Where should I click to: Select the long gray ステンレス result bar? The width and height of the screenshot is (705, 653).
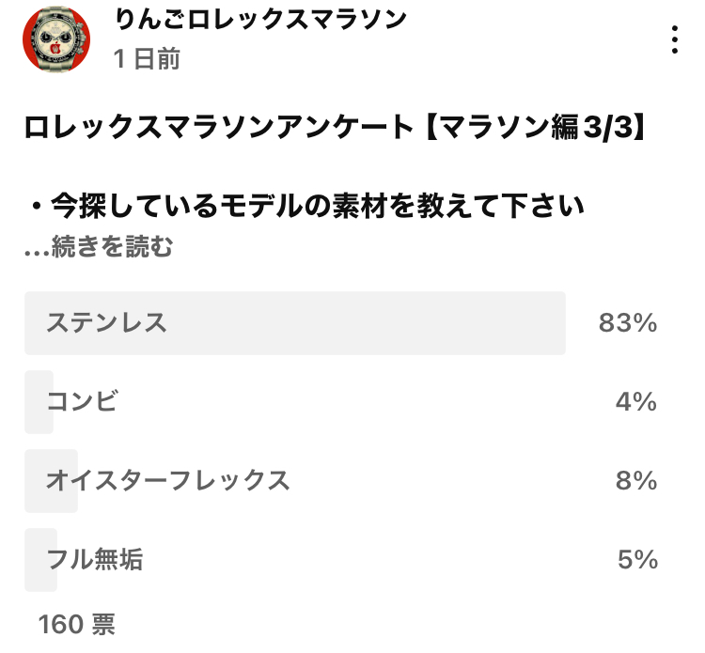(x=295, y=323)
